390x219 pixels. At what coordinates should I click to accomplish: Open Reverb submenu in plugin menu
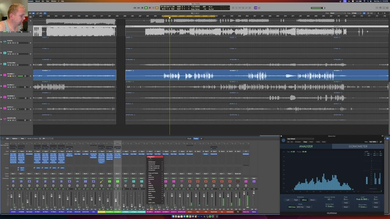click(x=155, y=196)
